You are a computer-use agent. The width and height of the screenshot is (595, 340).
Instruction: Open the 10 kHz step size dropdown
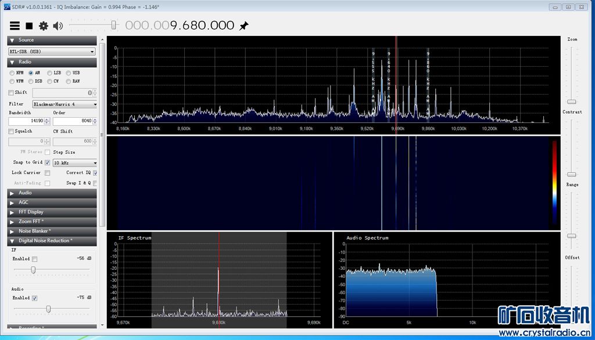(75, 163)
